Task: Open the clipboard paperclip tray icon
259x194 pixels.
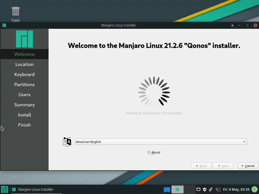Action: [211, 189]
